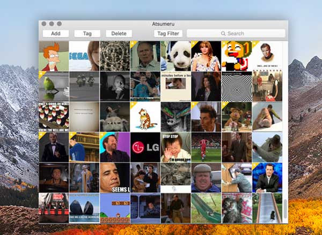
Task: Select the news anchor on blue background thumbnail
Action: (267, 178)
